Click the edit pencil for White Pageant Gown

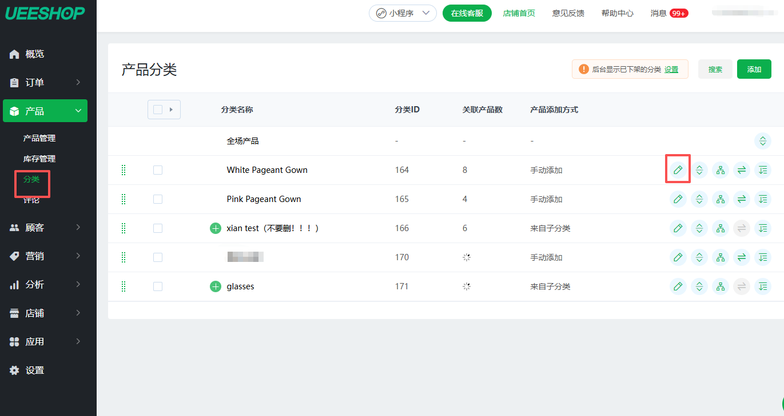[x=678, y=170]
